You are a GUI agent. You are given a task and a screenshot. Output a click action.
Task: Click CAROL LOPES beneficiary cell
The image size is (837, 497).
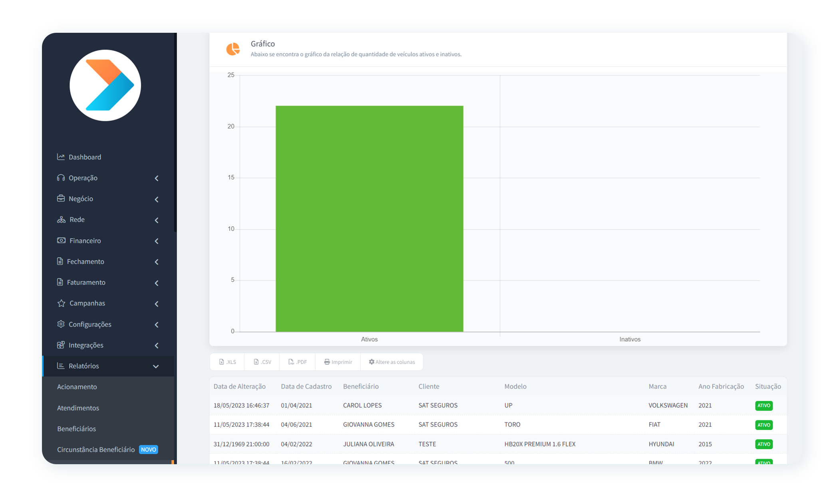(x=362, y=405)
